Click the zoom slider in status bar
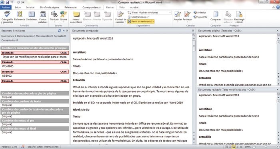Image resolution: width=280 pixels, height=149 pixels. [x=266, y=147]
